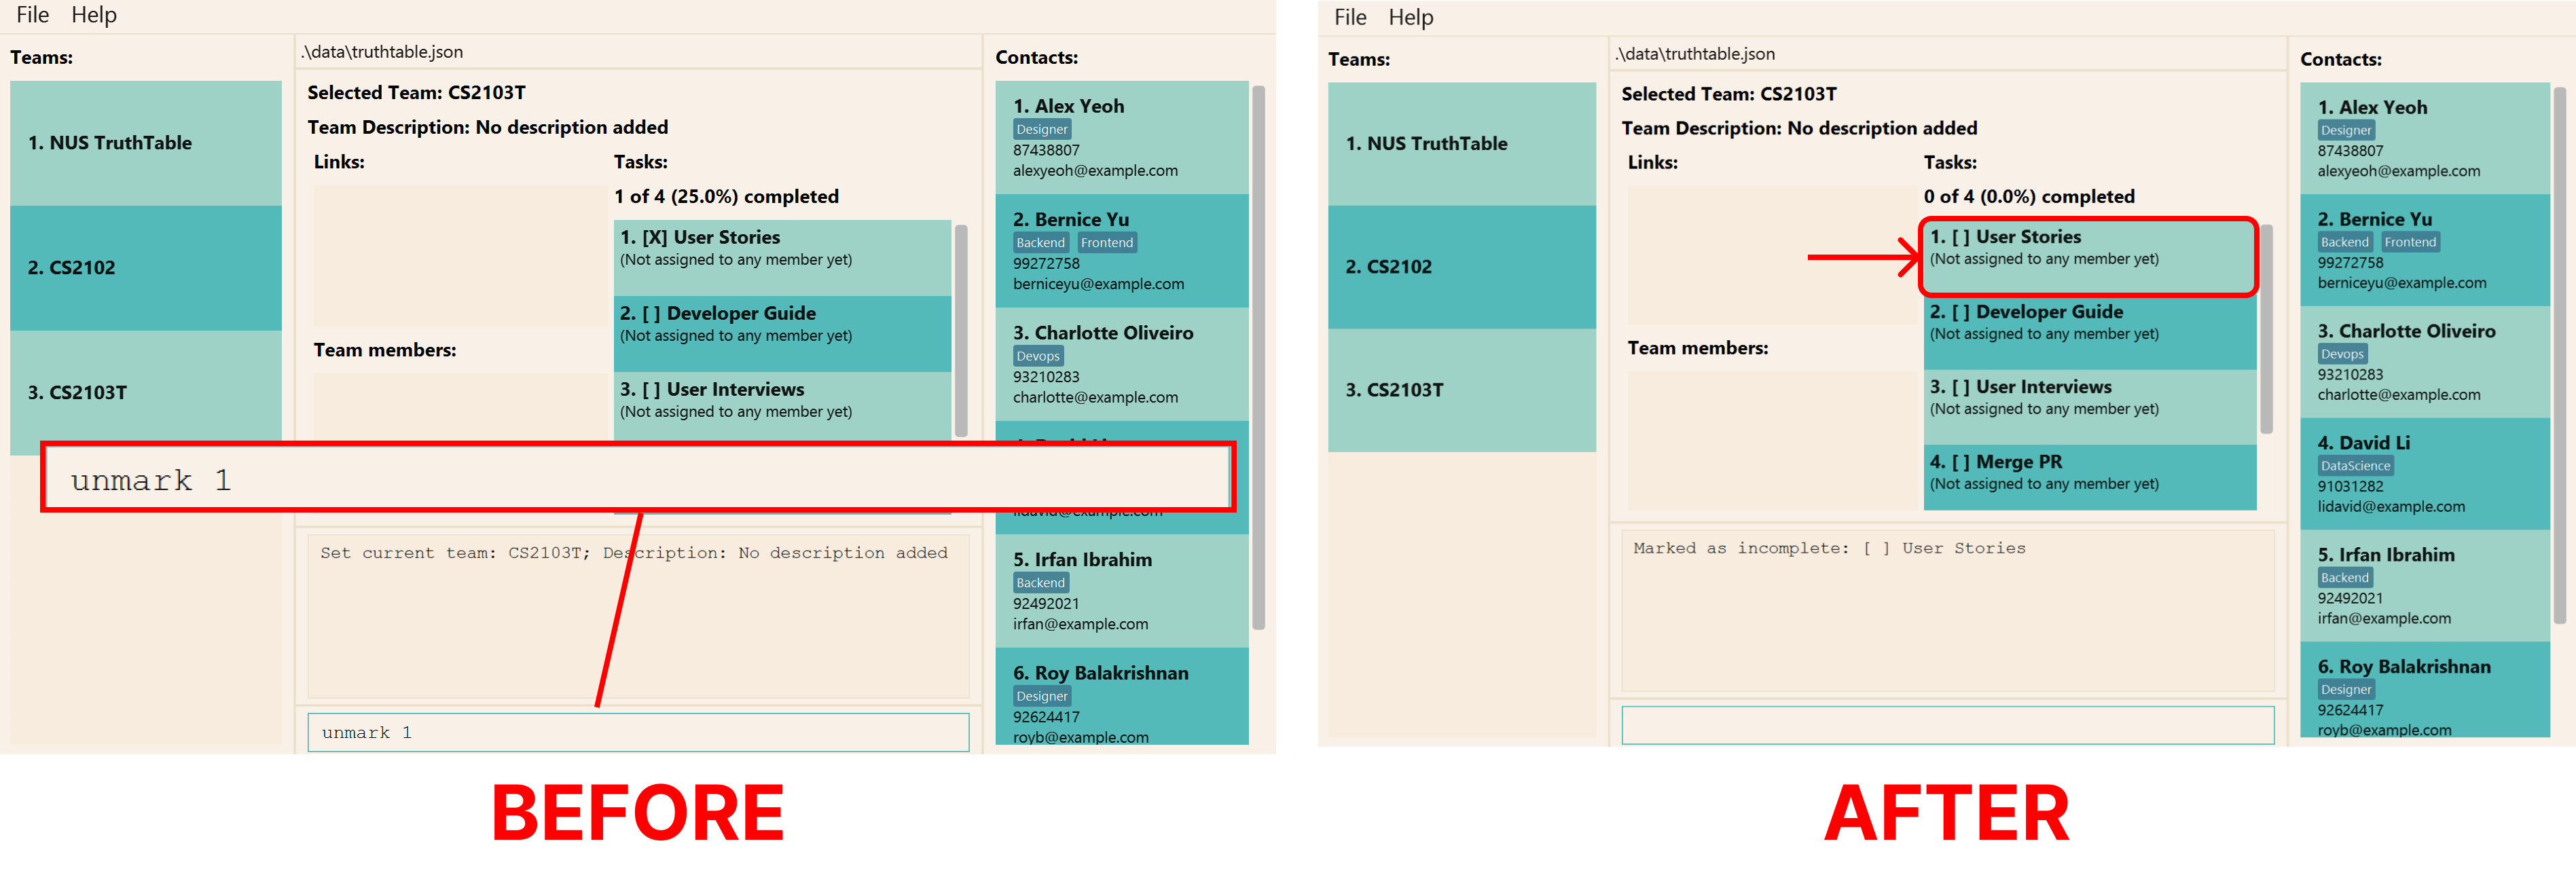Click 'Marked as incomplete' result message
The width and height of the screenshot is (2576, 871).
[x=1829, y=548]
